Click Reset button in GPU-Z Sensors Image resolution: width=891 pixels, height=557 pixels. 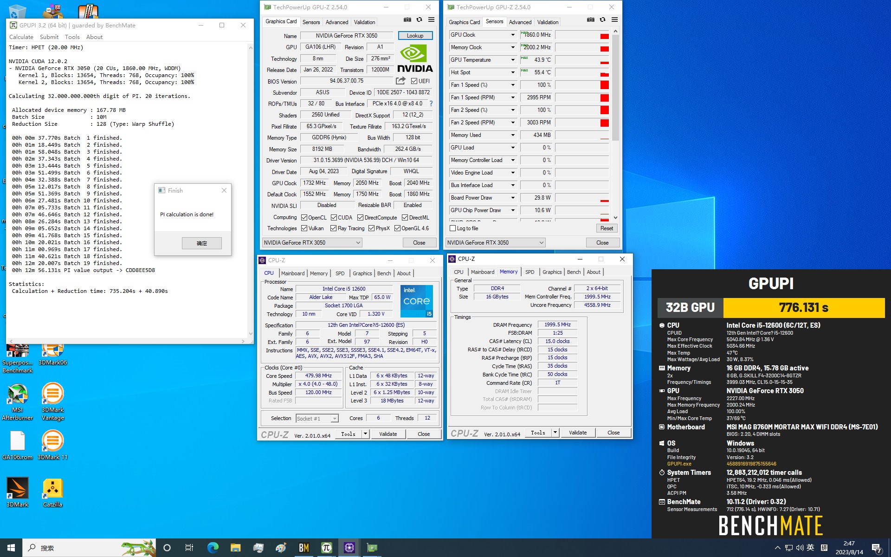(x=607, y=228)
